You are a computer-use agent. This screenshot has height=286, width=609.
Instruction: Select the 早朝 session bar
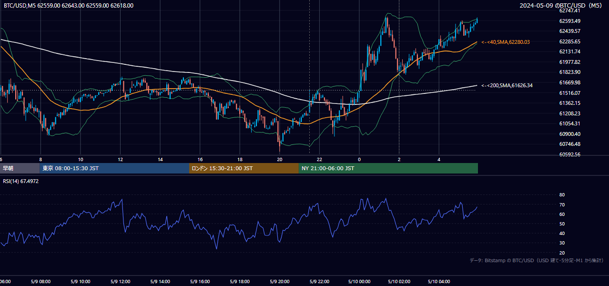pos(20,168)
